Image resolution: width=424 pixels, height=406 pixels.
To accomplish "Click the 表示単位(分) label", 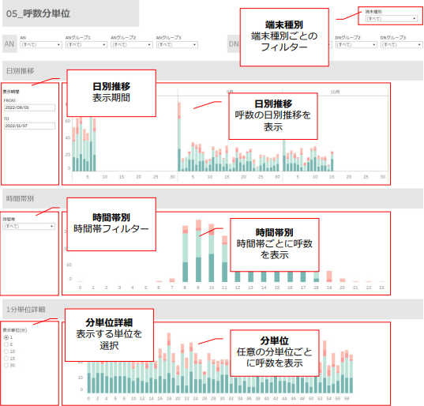I will (x=15, y=330).
